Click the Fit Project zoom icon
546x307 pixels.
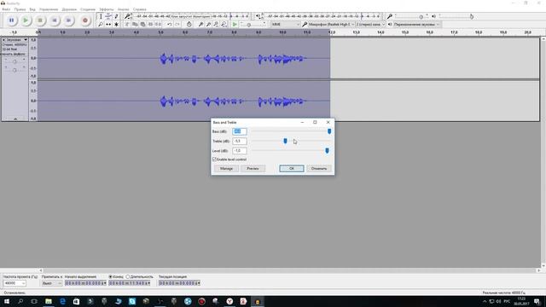coord(224,25)
